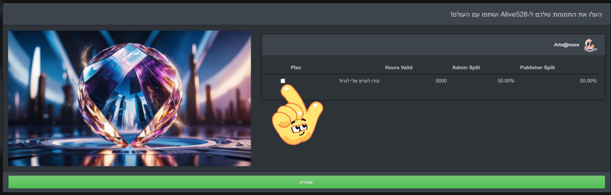Select the Admin Split column header
The height and width of the screenshot is (195, 611).
pyautogui.click(x=466, y=68)
